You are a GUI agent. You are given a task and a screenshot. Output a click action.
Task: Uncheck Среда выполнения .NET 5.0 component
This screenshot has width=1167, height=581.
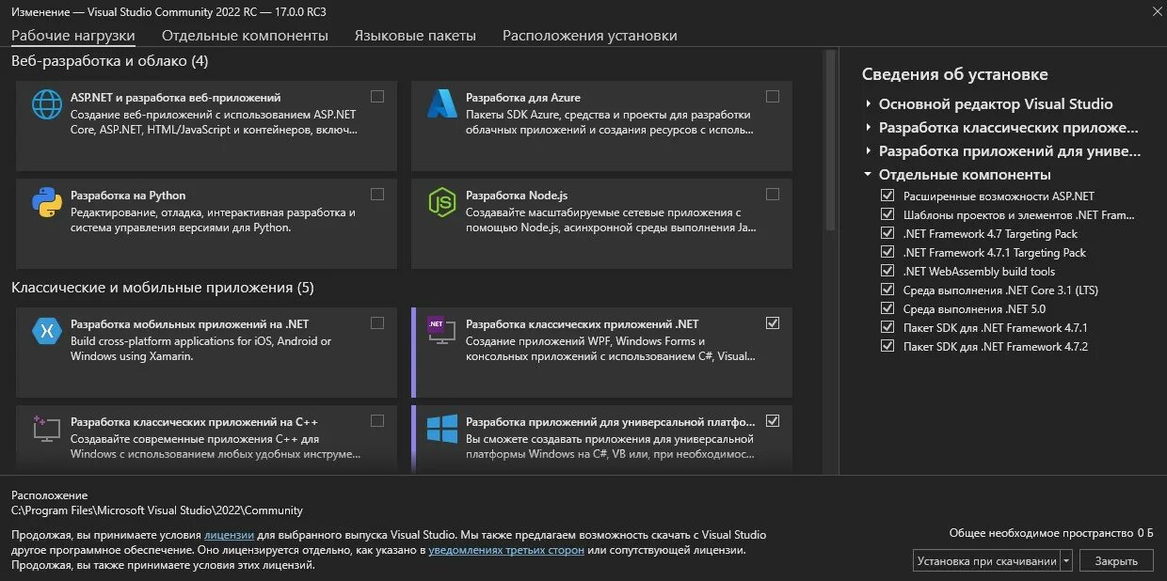tap(887, 308)
